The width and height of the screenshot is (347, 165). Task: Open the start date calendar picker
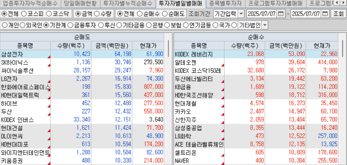(x=281, y=14)
